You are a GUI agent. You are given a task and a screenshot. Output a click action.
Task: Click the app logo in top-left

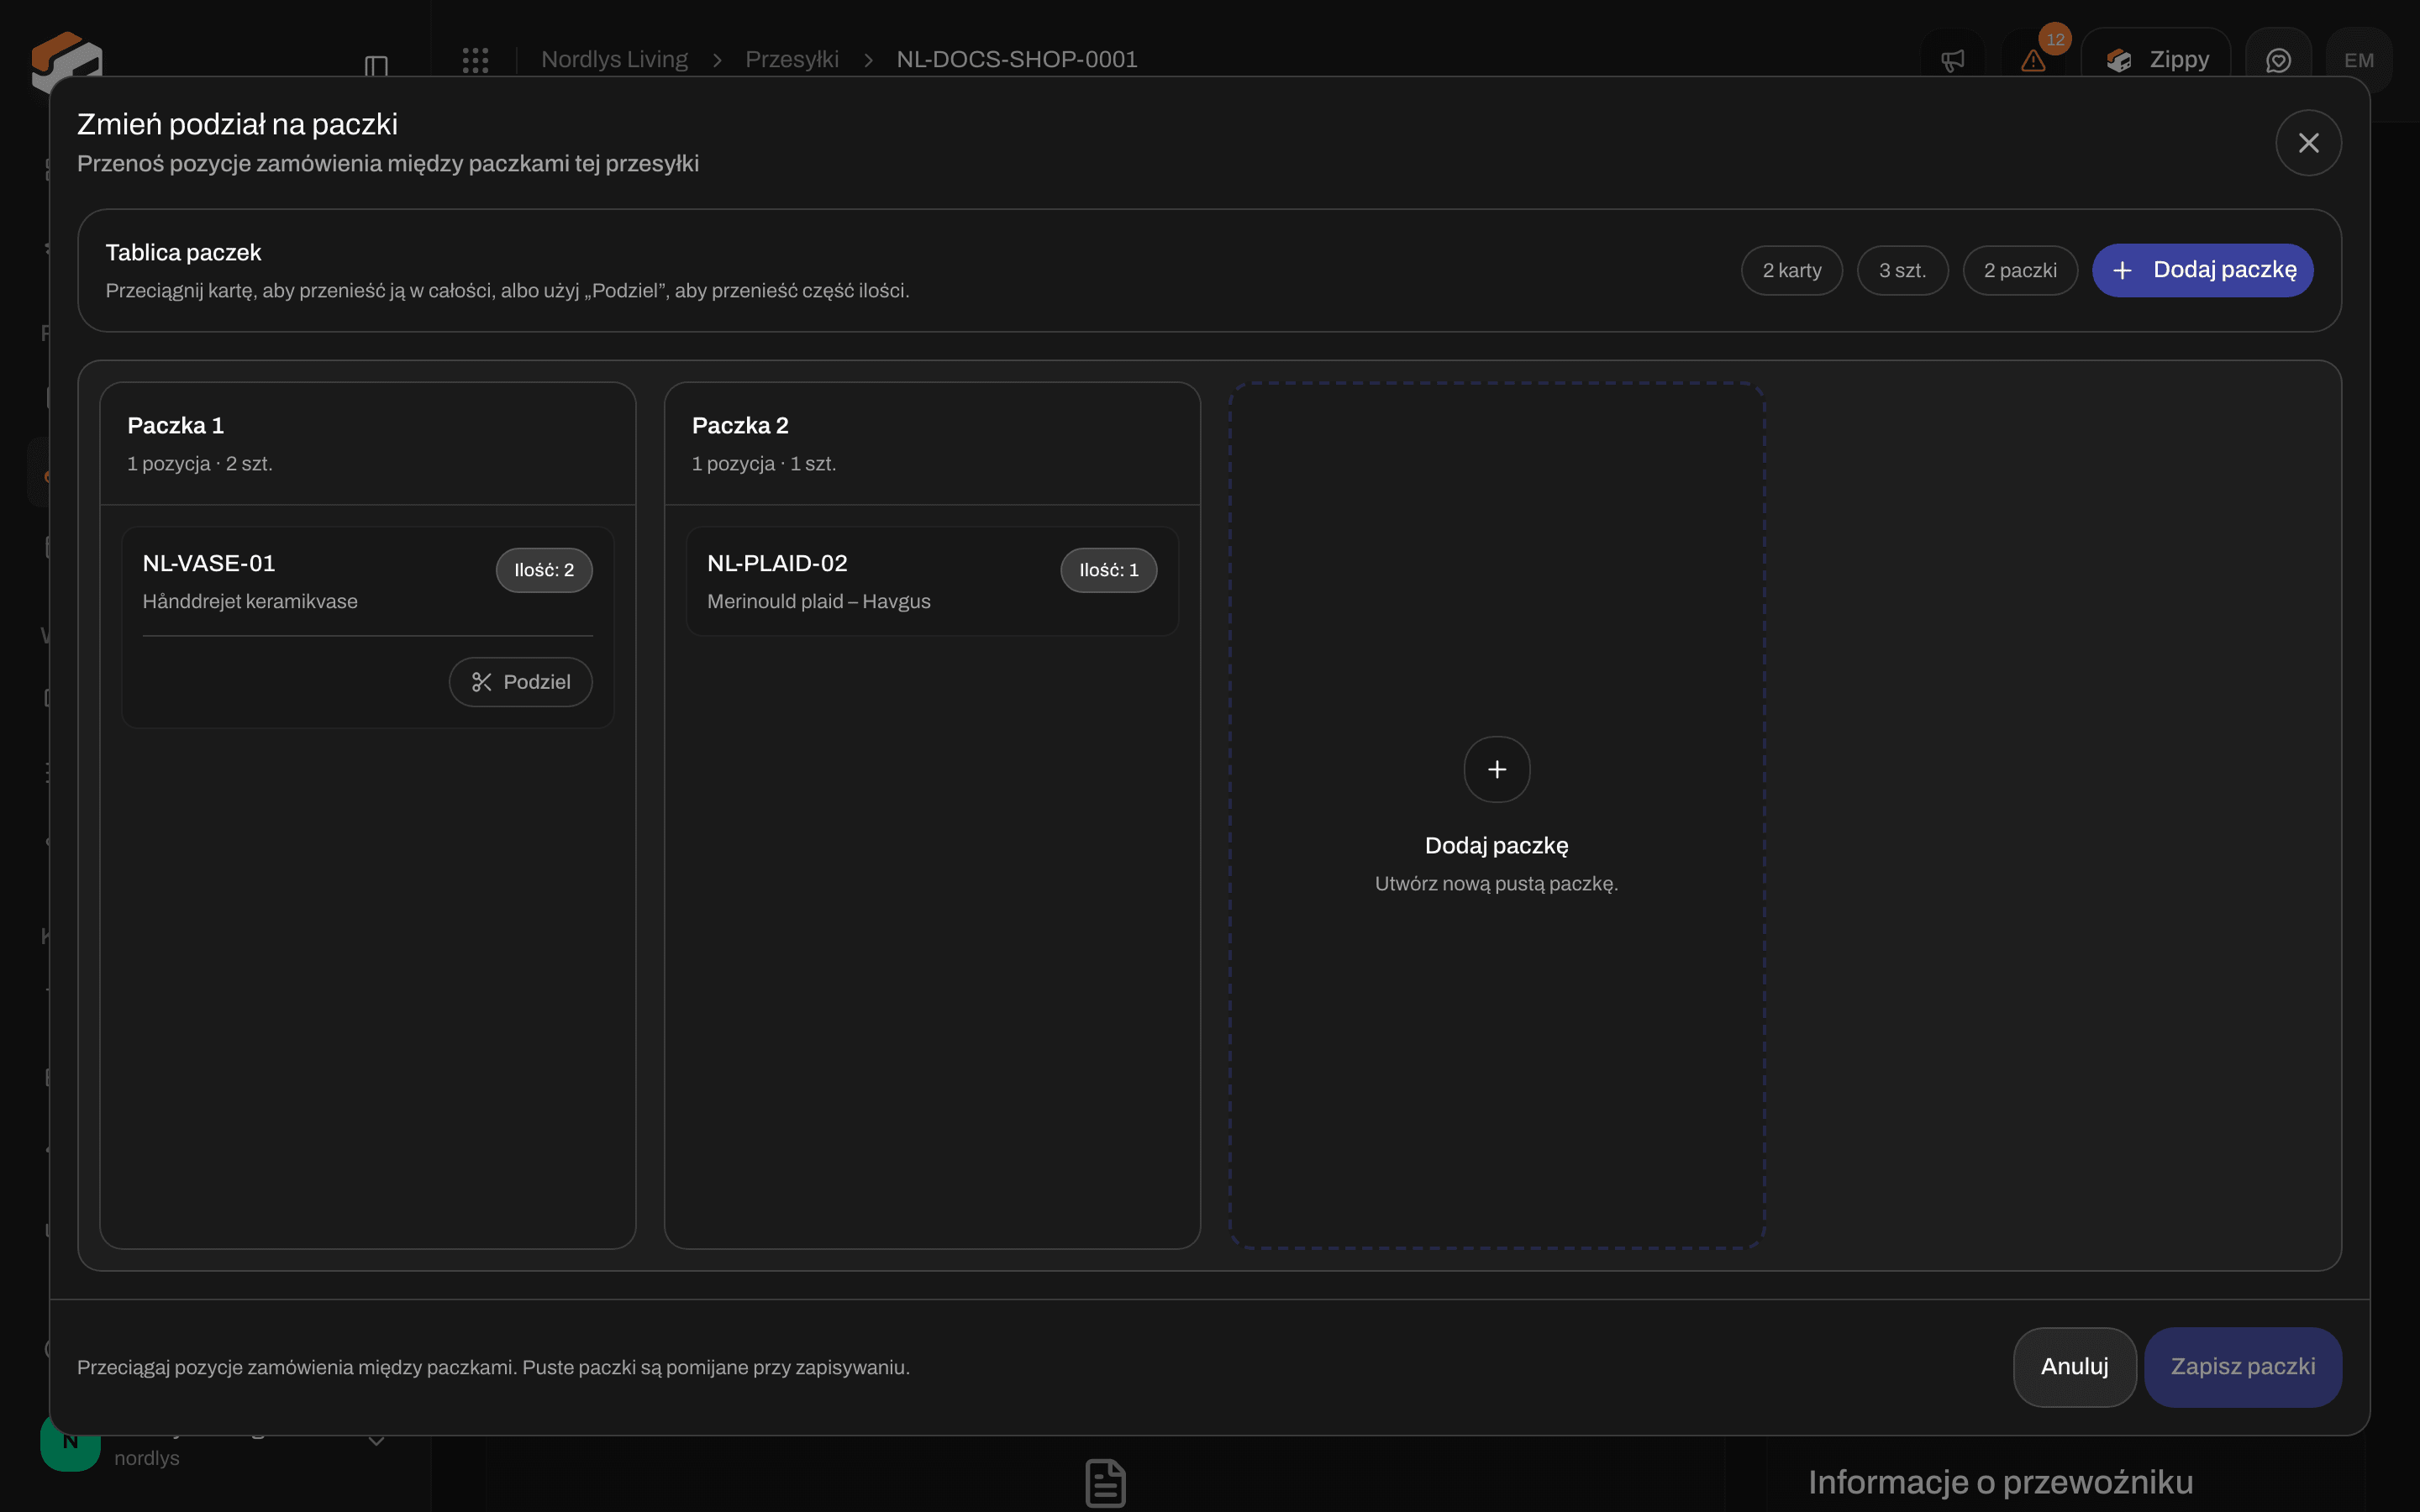click(67, 62)
